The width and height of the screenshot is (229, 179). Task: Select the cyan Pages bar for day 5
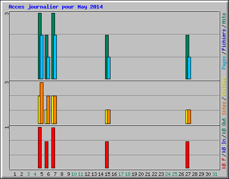click(x=42, y=57)
